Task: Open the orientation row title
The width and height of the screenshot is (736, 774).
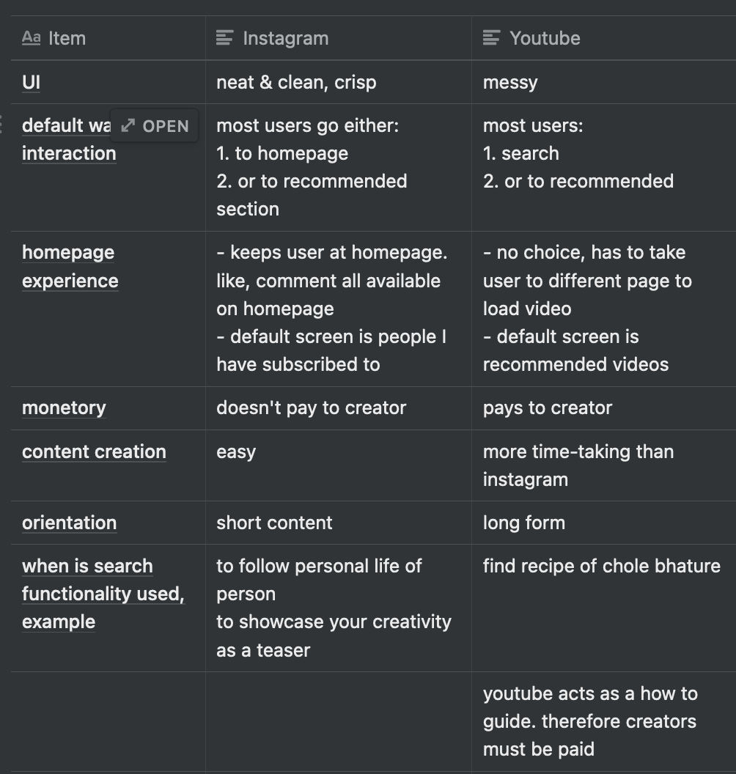Action: pos(69,523)
